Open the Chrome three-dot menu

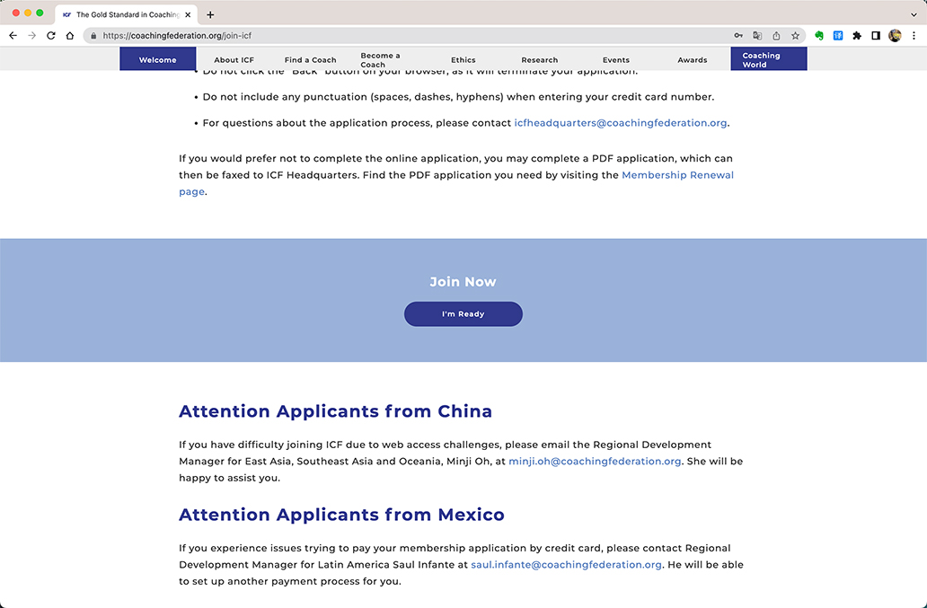tap(914, 36)
